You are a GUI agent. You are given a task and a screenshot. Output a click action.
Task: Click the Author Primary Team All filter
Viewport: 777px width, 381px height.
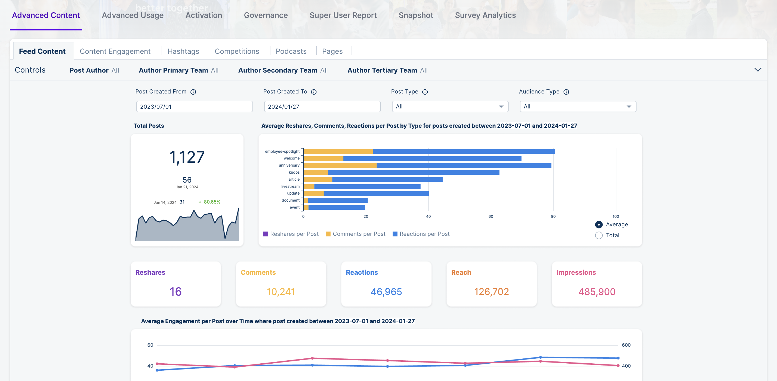coord(178,70)
